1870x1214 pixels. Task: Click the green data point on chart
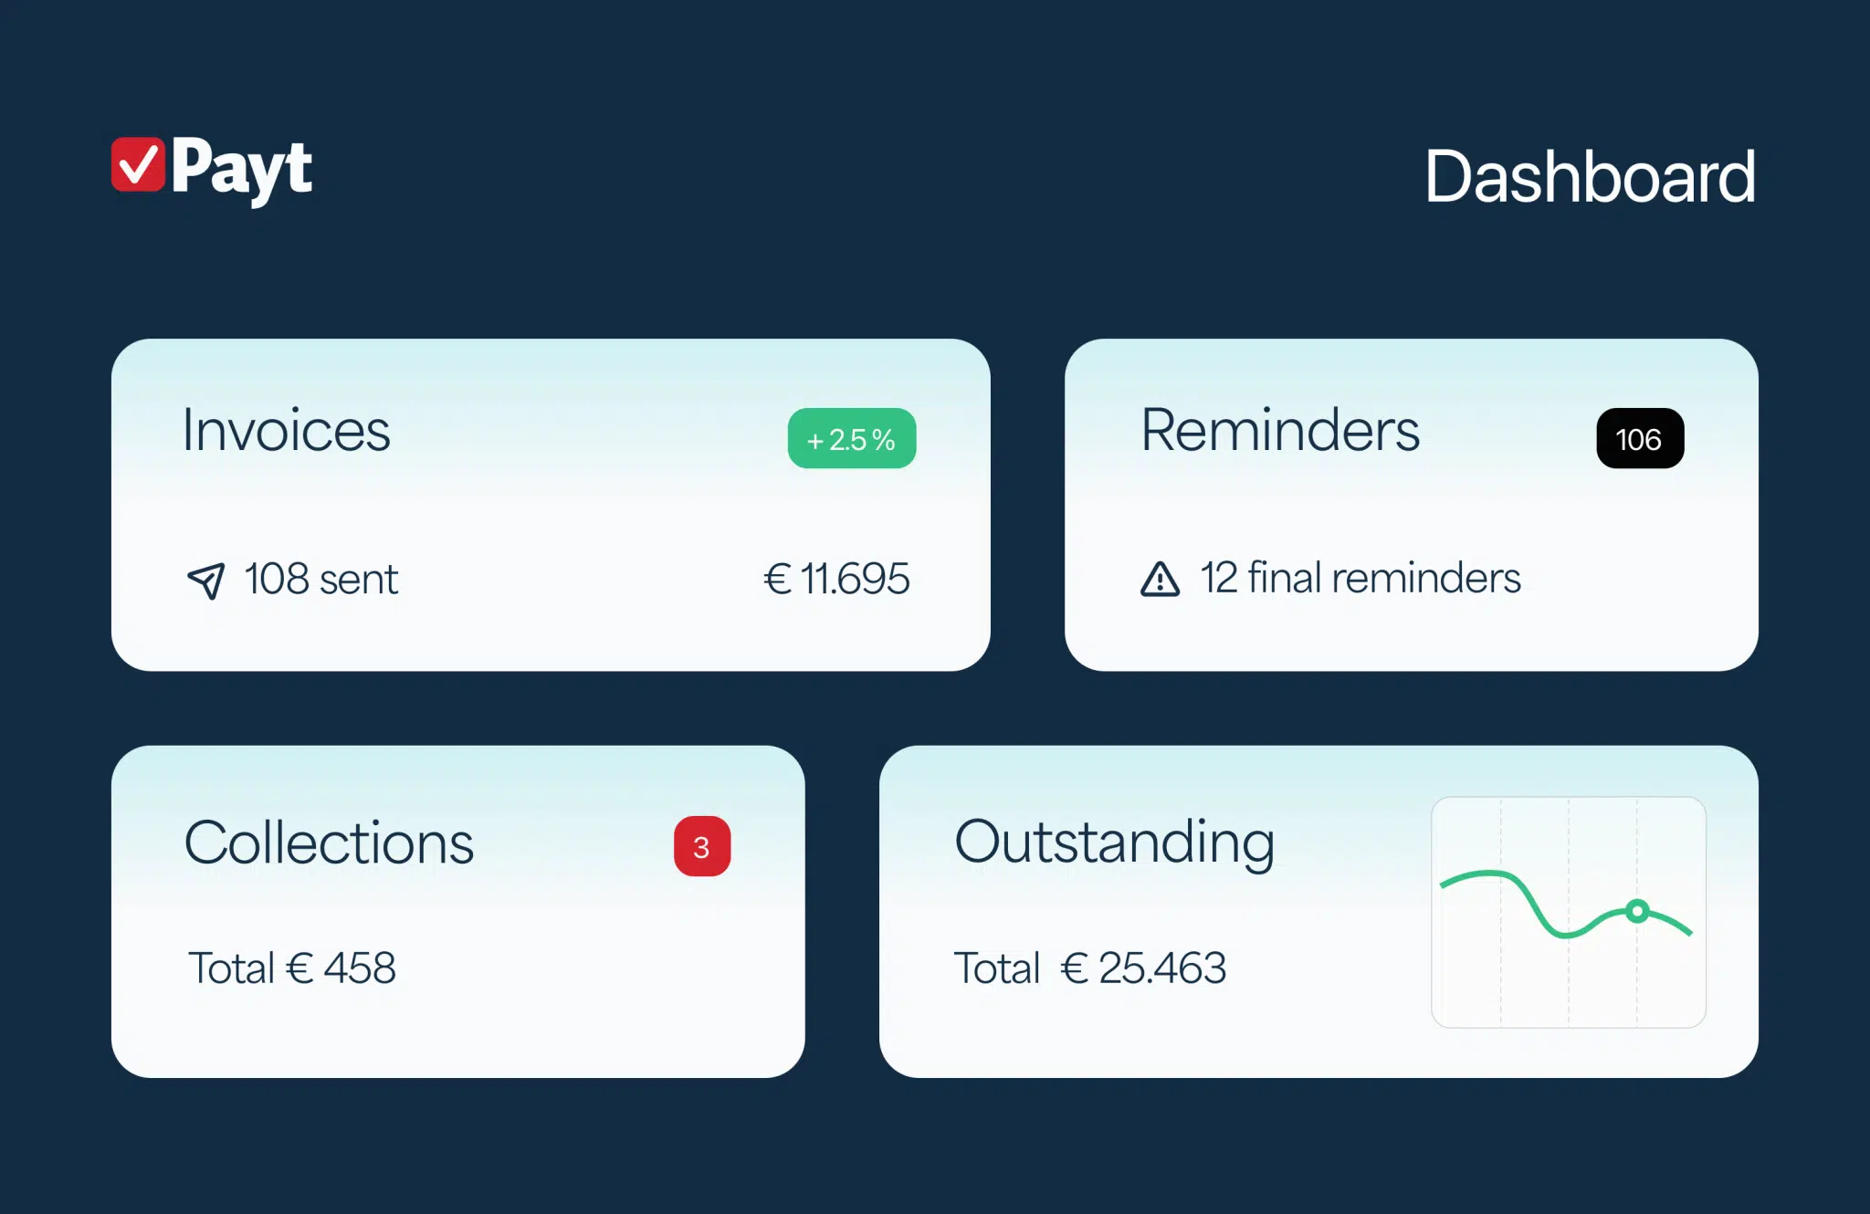tap(1637, 911)
